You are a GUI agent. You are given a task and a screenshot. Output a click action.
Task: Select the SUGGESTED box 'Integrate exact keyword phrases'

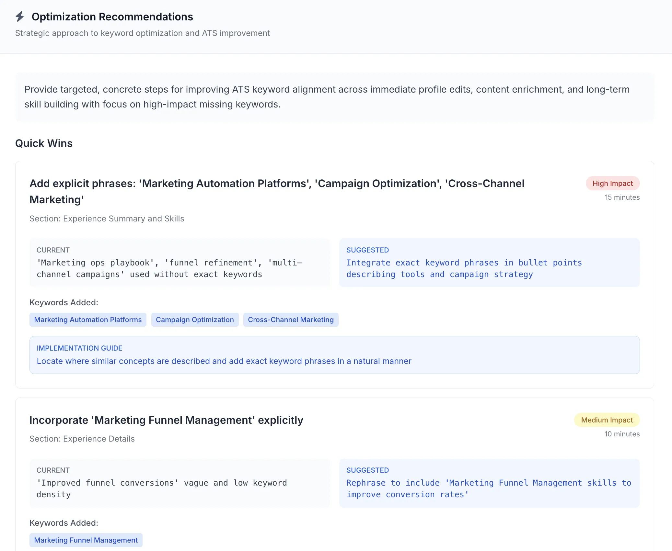click(x=489, y=263)
